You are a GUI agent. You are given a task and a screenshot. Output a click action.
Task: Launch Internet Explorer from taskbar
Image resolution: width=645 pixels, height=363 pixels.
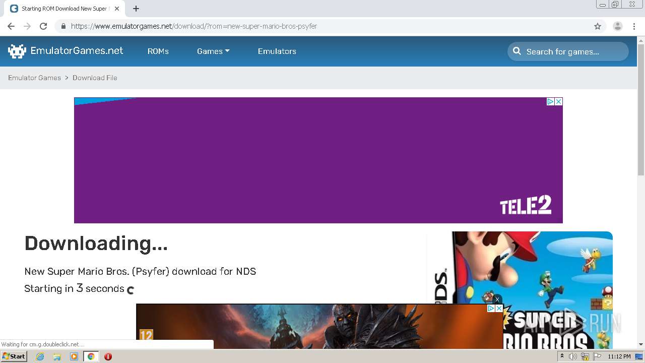[40, 356]
